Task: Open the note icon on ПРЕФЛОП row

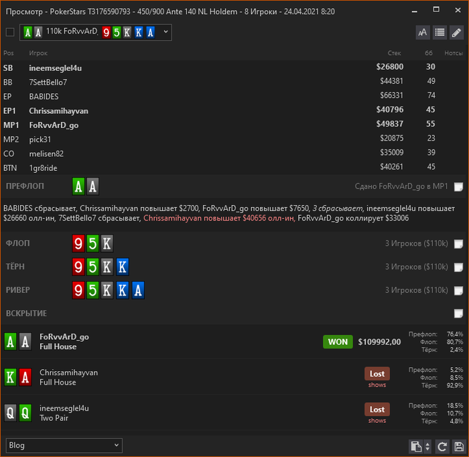Action: coord(458,187)
